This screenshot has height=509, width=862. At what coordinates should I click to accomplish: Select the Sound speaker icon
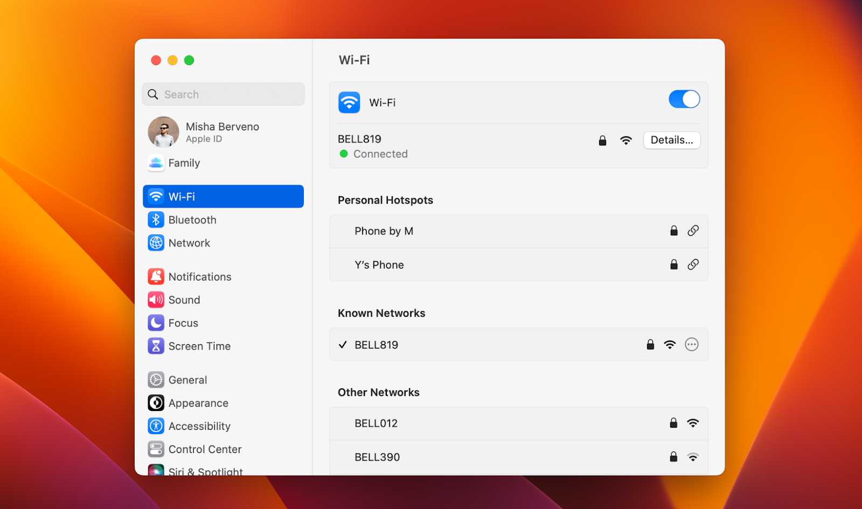[156, 299]
